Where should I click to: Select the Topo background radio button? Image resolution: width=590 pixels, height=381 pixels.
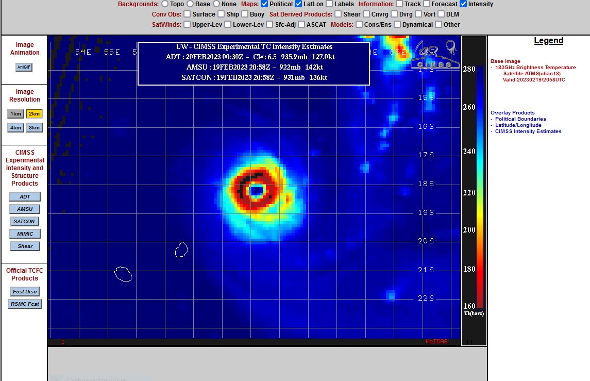[x=165, y=4]
